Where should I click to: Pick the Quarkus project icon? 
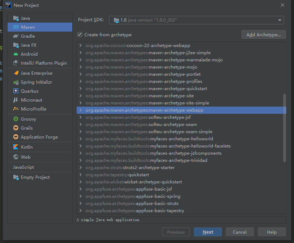[16, 91]
